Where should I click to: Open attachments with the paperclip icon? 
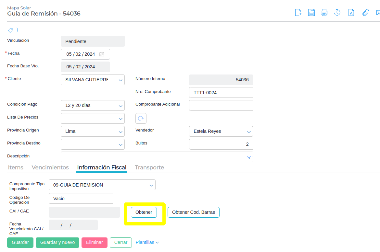(365, 13)
